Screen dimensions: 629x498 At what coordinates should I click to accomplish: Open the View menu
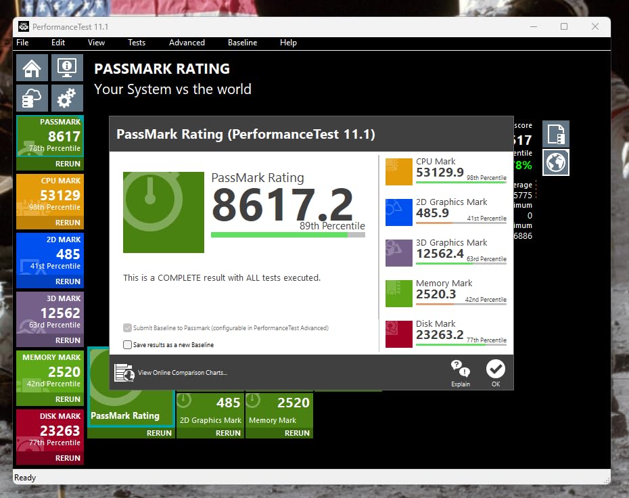[x=96, y=43]
